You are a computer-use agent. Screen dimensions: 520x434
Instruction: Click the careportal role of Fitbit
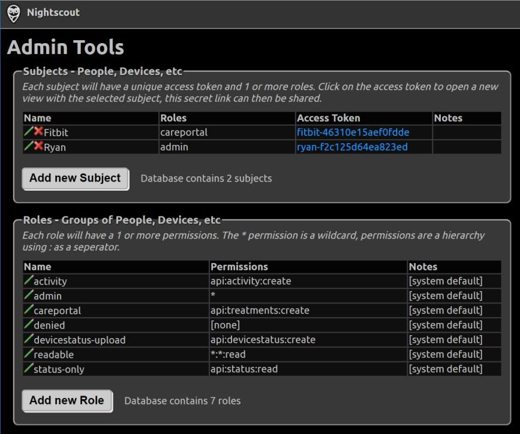pyautogui.click(x=184, y=132)
